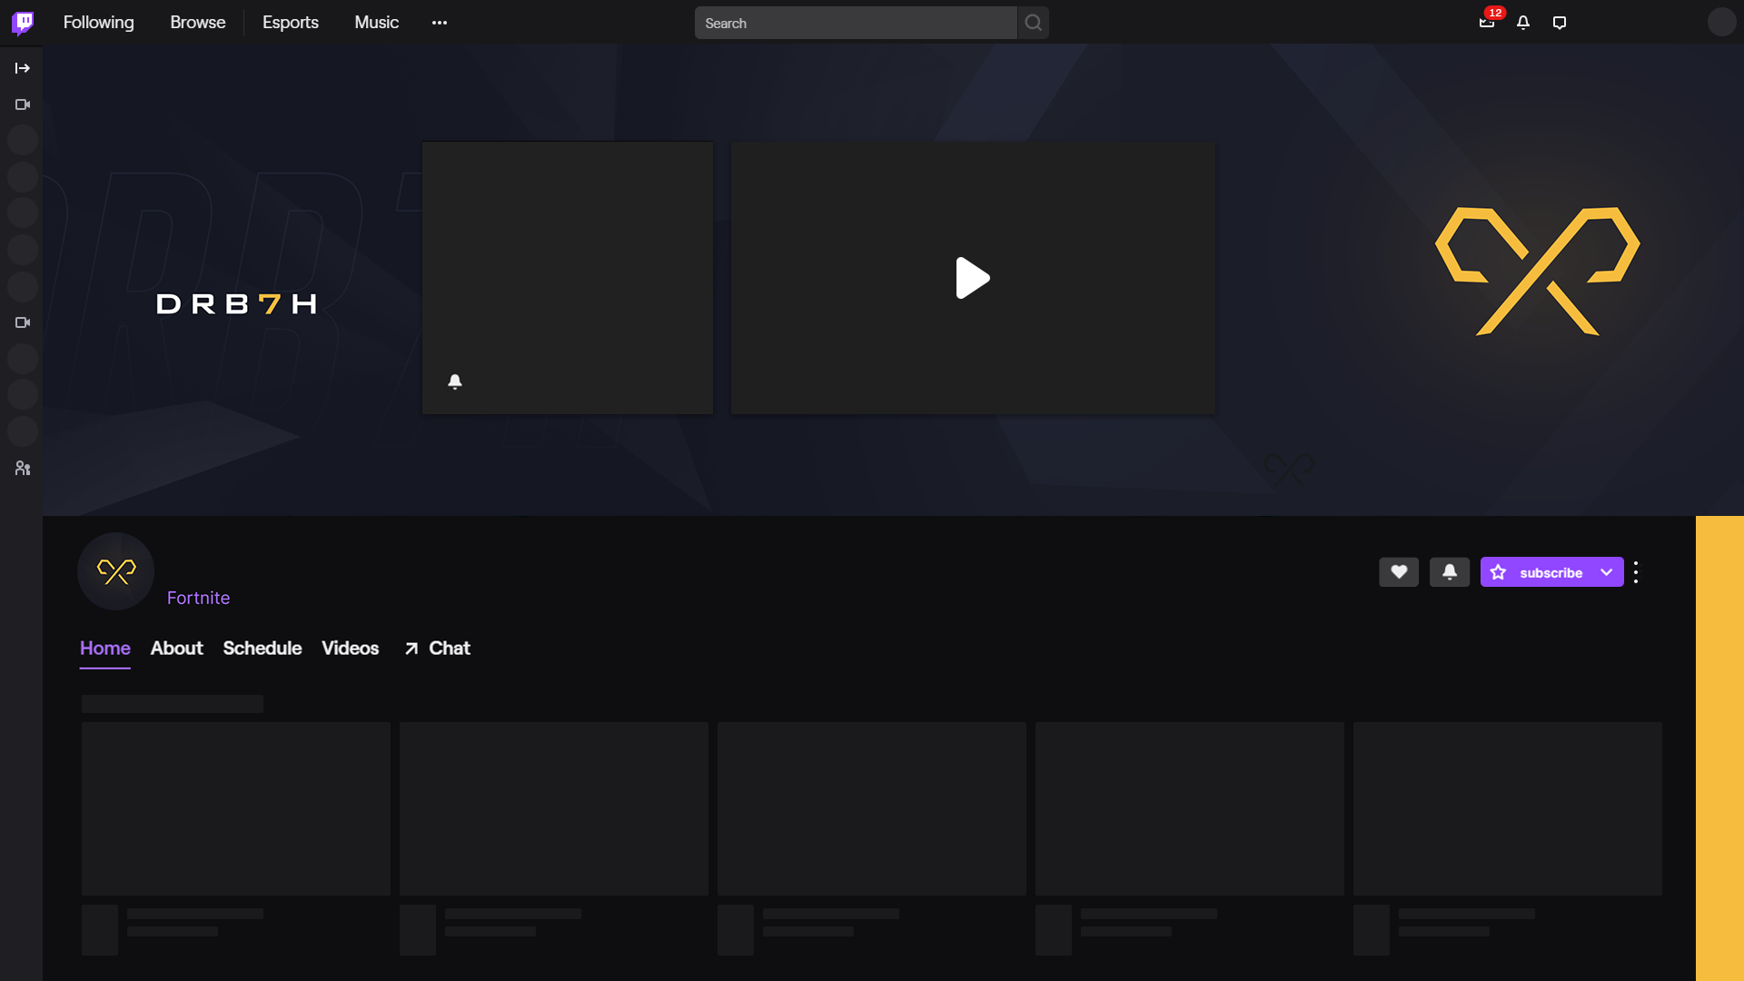Screen dimensions: 1744x981
Task: Open the pop-out Chat arrow link
Action: pyautogui.click(x=438, y=649)
